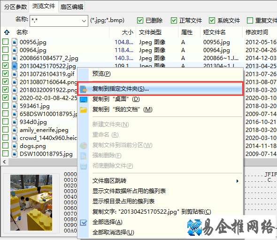Check the box for 00964.jpg

pos(6,50)
